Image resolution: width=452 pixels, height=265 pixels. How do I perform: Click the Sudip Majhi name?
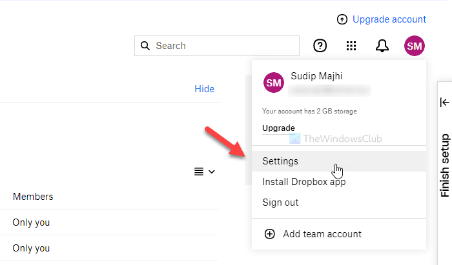[316, 76]
